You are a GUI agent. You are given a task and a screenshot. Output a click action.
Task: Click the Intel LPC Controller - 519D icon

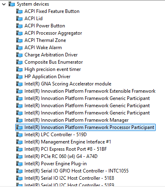click(19, 135)
